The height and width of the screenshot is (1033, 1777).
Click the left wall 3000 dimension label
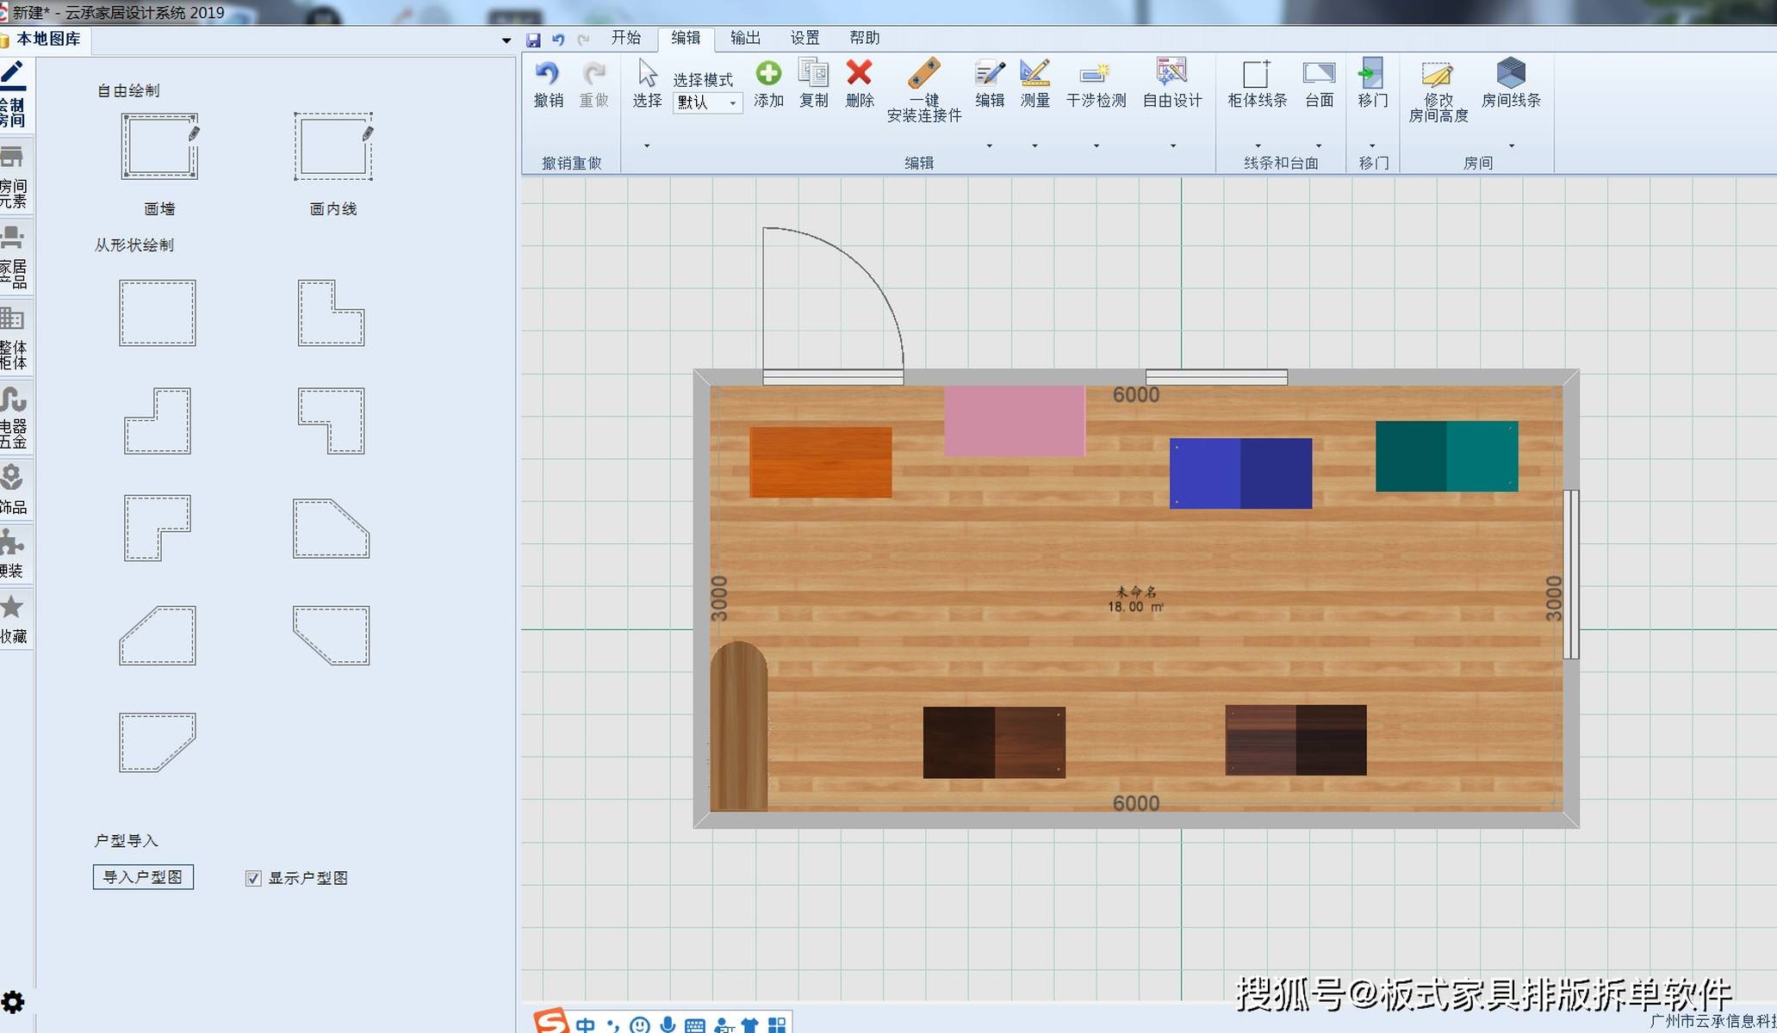(720, 598)
